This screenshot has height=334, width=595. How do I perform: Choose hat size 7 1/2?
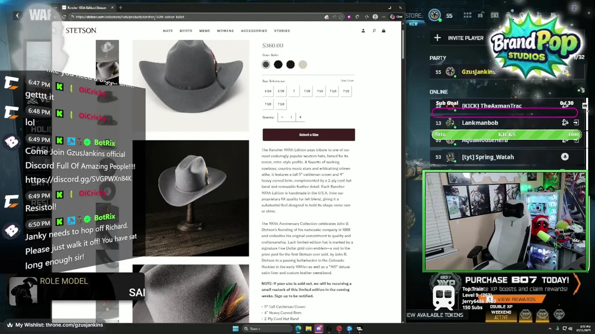click(x=346, y=91)
